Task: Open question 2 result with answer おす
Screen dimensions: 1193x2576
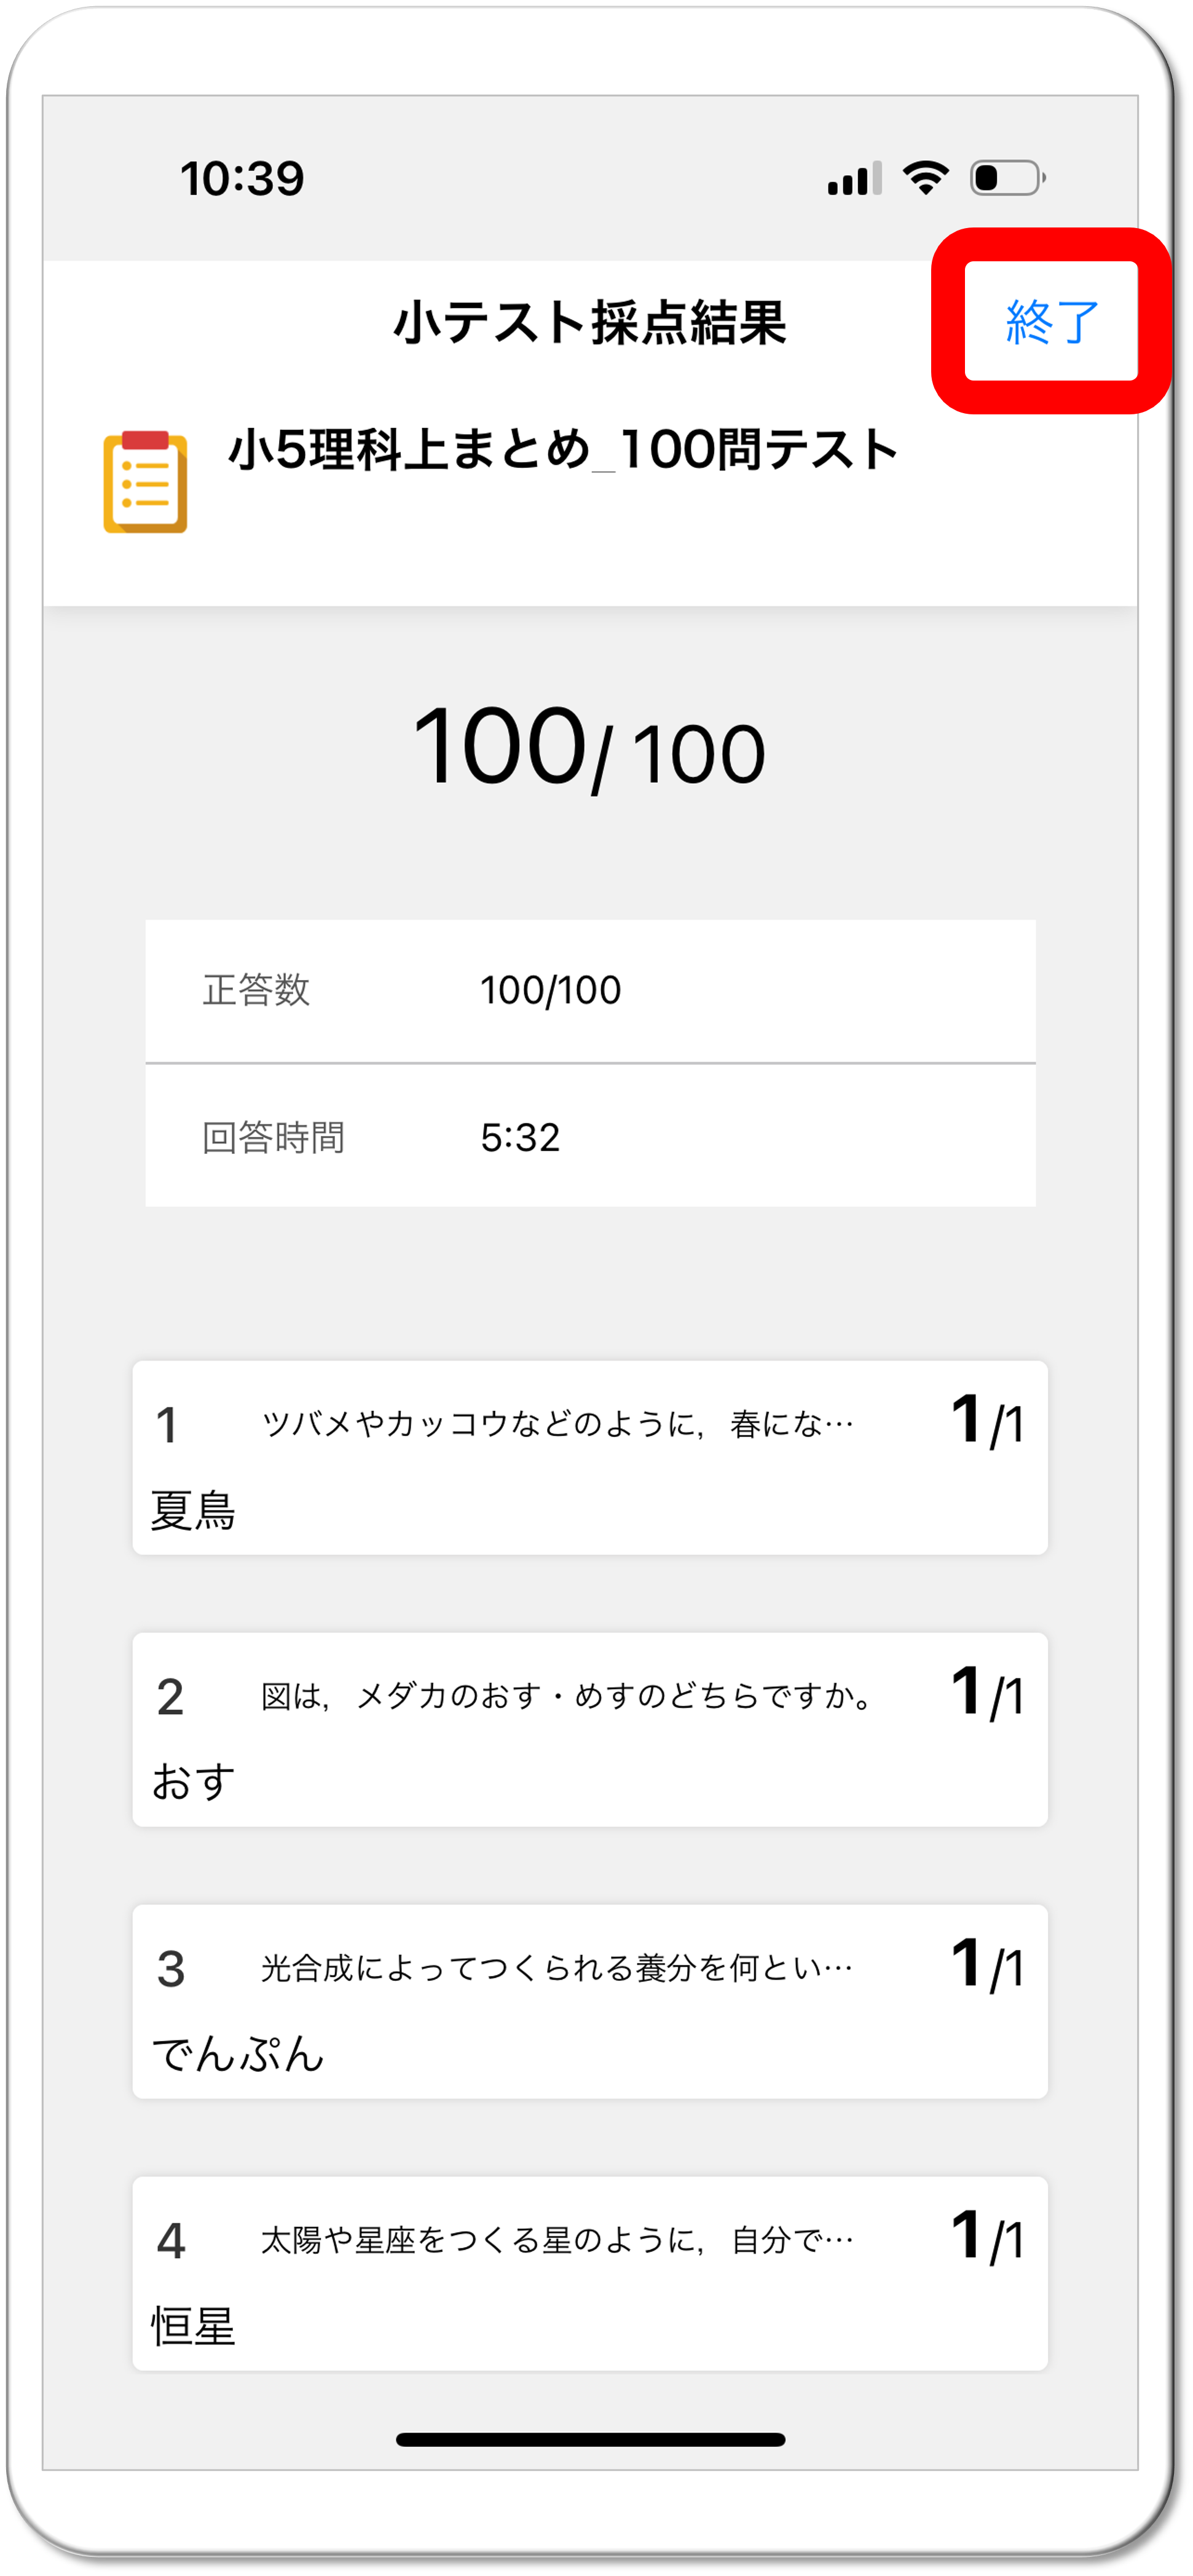Action: (590, 1729)
